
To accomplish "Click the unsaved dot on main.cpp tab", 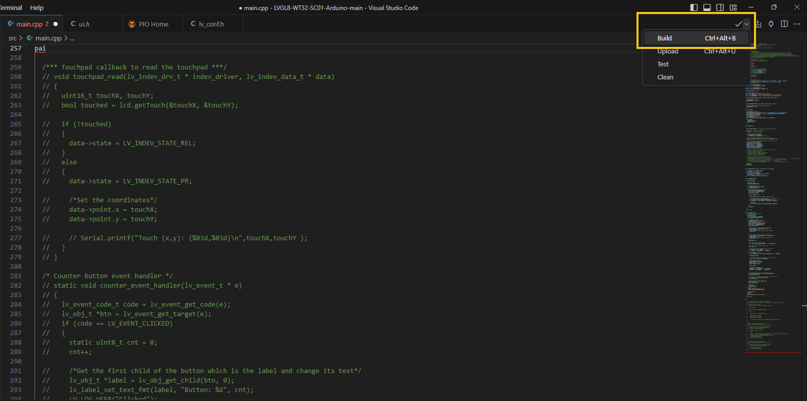I will (55, 24).
